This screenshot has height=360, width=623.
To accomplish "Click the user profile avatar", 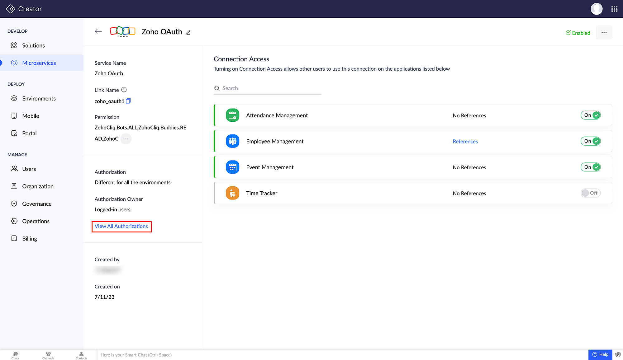I will (596, 9).
